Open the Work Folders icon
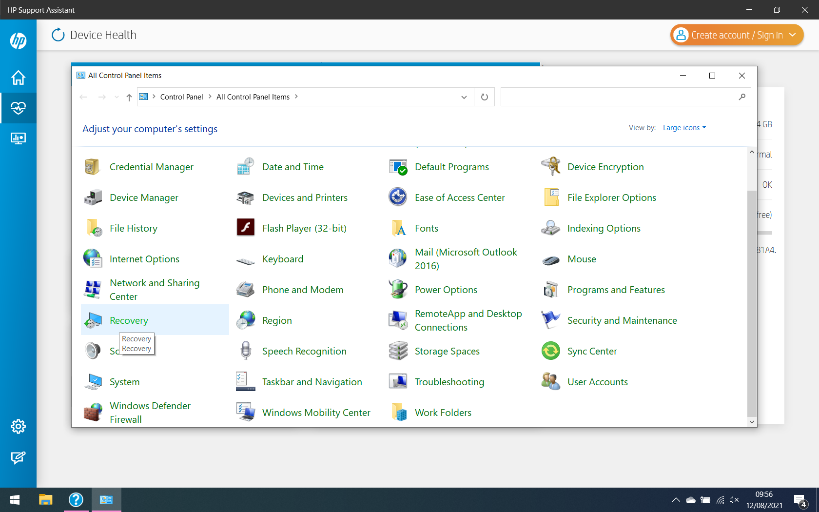 pos(399,413)
